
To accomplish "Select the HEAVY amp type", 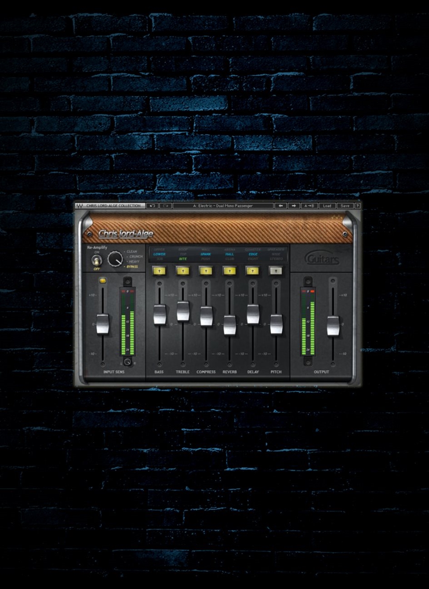I will (134, 261).
